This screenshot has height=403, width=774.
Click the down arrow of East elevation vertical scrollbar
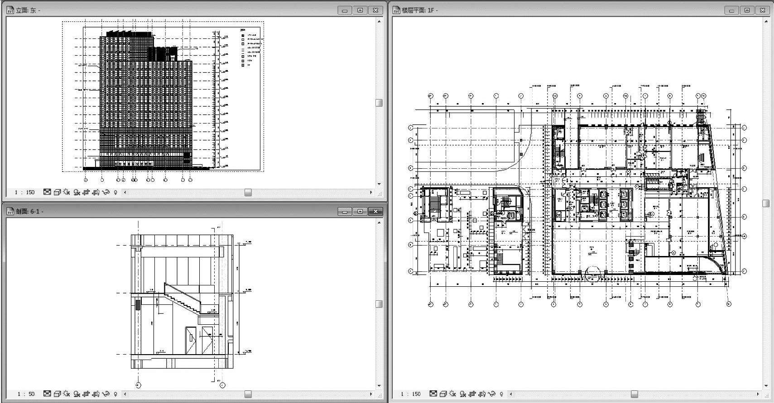pyautogui.click(x=380, y=184)
